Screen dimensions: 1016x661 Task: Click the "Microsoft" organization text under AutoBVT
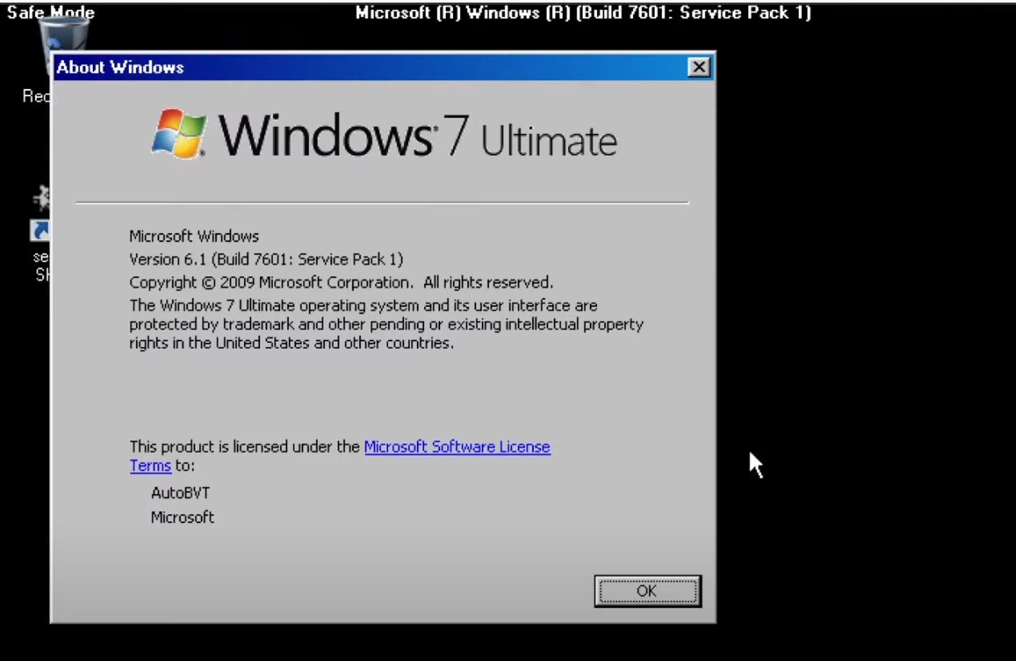tap(183, 517)
